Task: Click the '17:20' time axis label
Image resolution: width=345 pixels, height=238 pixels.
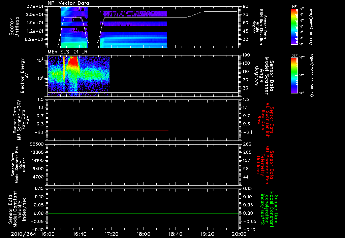Action: [x=112, y=234]
